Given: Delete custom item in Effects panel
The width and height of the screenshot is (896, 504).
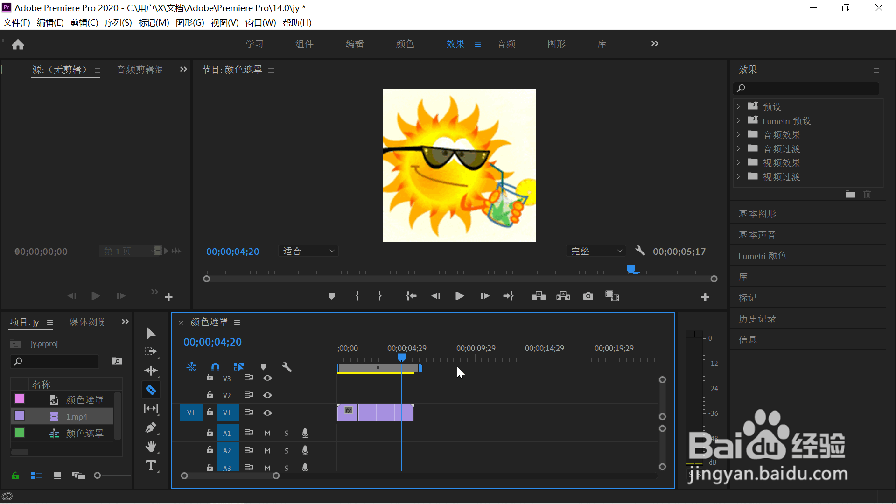Looking at the screenshot, I should (867, 195).
